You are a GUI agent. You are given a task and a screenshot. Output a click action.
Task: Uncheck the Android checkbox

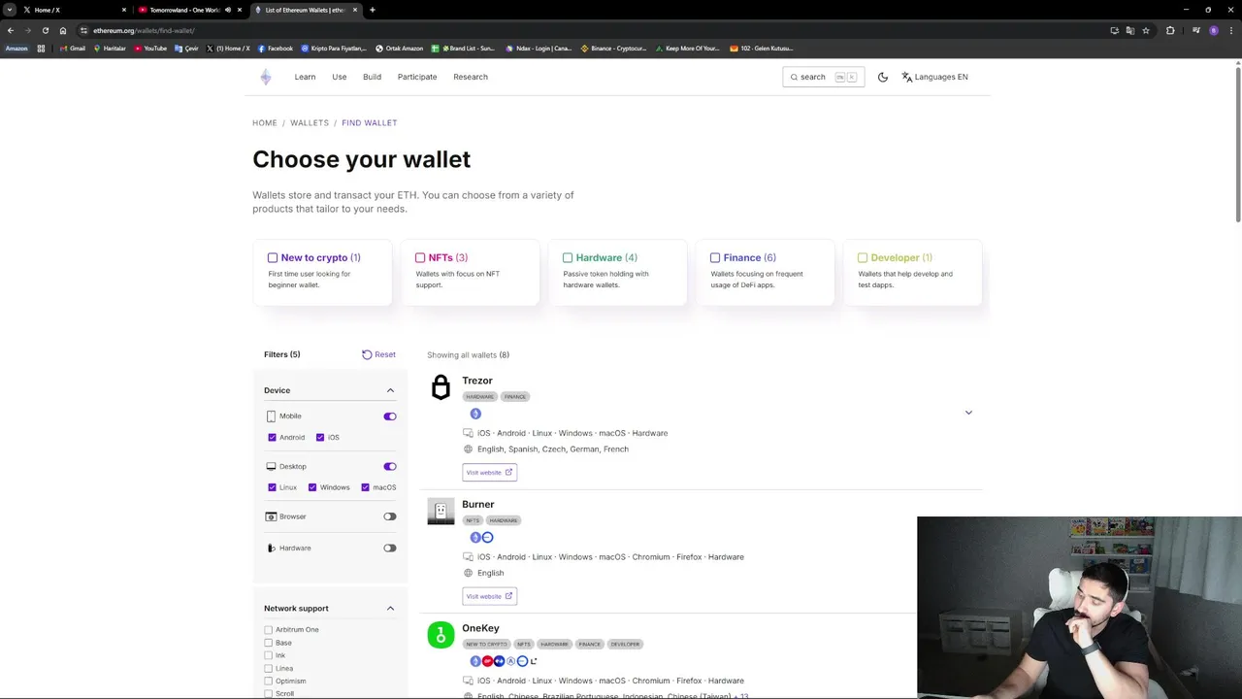pos(272,438)
